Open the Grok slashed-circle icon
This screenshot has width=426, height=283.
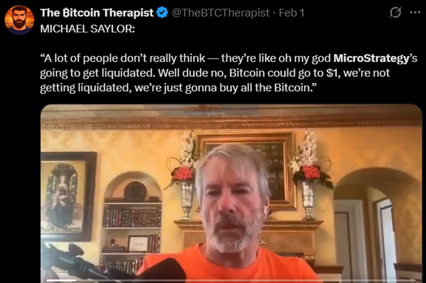pyautogui.click(x=395, y=12)
